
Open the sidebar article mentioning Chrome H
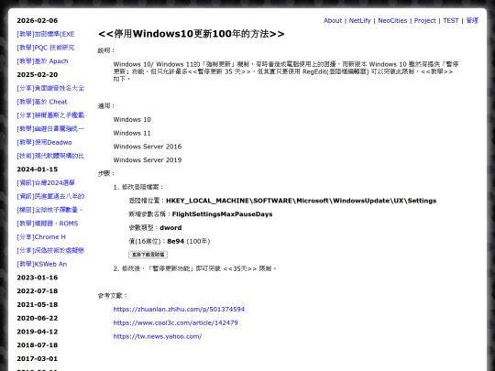coord(41,237)
